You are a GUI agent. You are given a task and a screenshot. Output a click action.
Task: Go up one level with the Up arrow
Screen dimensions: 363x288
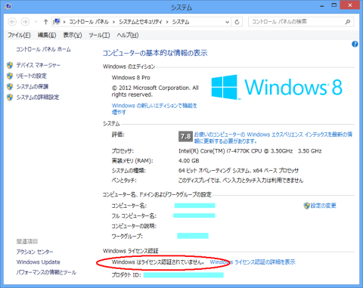(45, 22)
